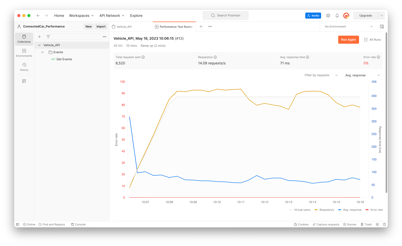The height and width of the screenshot is (246, 402).
Task: Open the Avg. response metric dropdown
Action: (x=363, y=75)
